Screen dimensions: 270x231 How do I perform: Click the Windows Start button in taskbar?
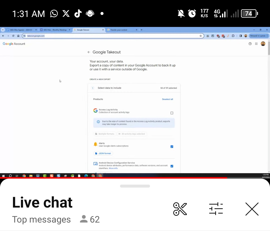[3, 176]
